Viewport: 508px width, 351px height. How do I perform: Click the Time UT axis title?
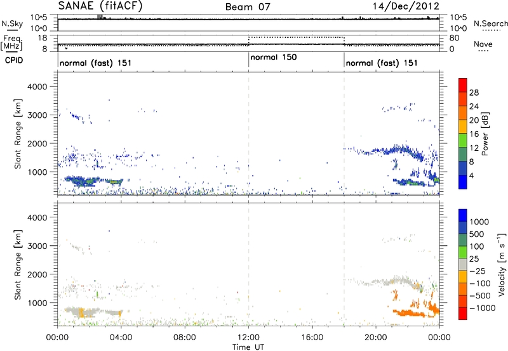248,347
